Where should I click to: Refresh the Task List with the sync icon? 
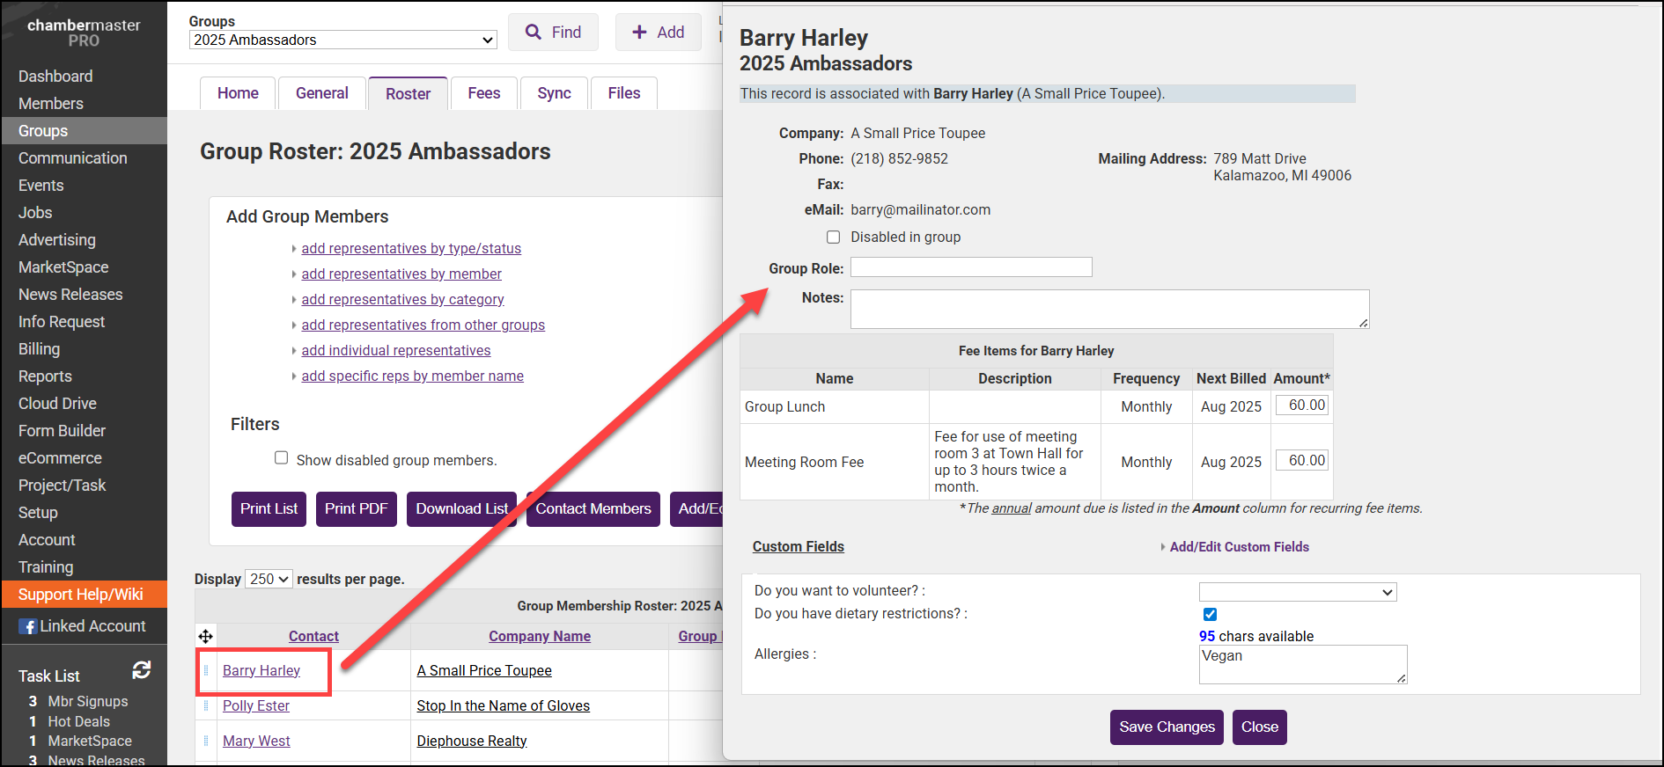tap(141, 671)
